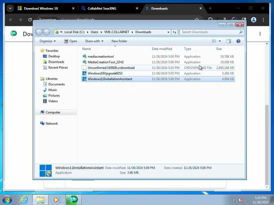
Task: Click the Windows10Upgrade9252 file name
Action: pyautogui.click(x=105, y=73)
